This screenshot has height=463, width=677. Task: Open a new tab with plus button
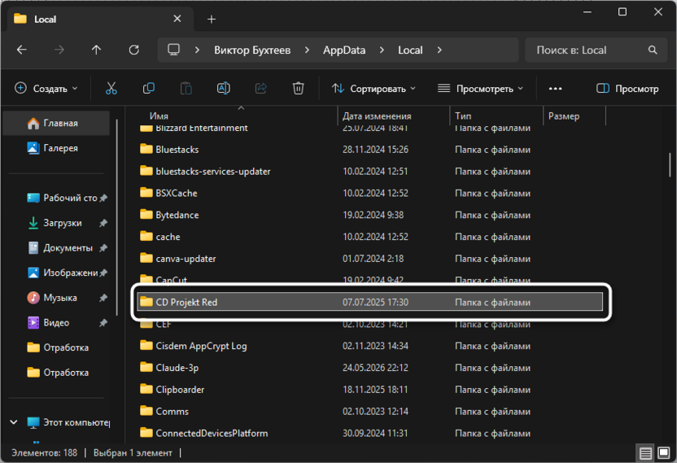[x=211, y=19]
